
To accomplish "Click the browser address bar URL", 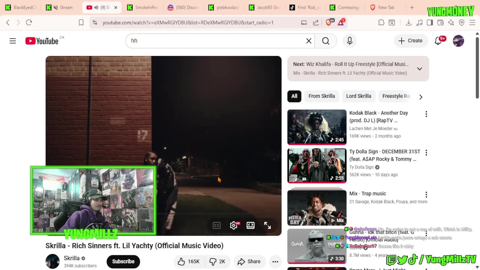I will (x=188, y=22).
